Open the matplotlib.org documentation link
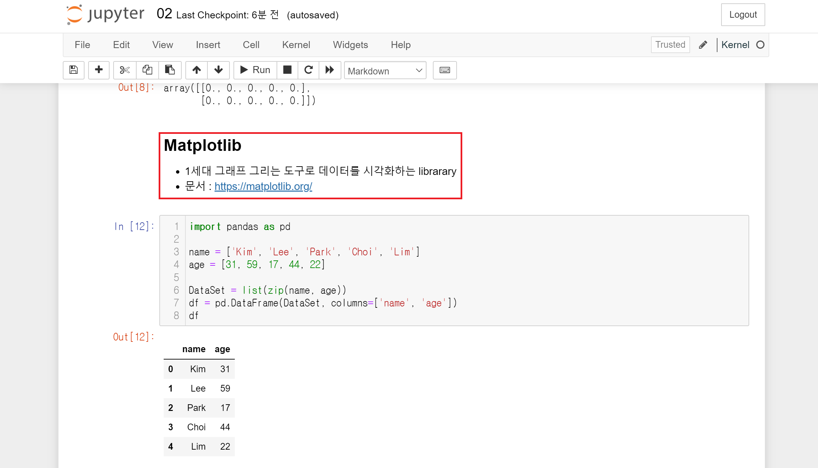The width and height of the screenshot is (818, 468). tap(263, 186)
